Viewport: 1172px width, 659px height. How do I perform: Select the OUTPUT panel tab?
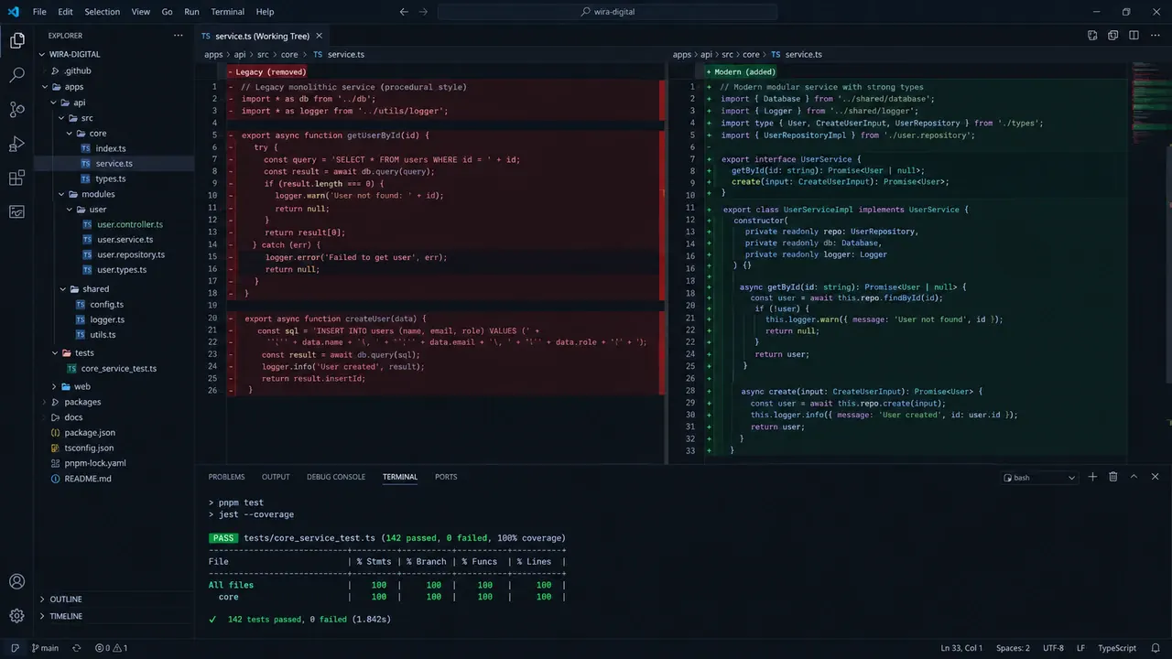click(x=276, y=477)
